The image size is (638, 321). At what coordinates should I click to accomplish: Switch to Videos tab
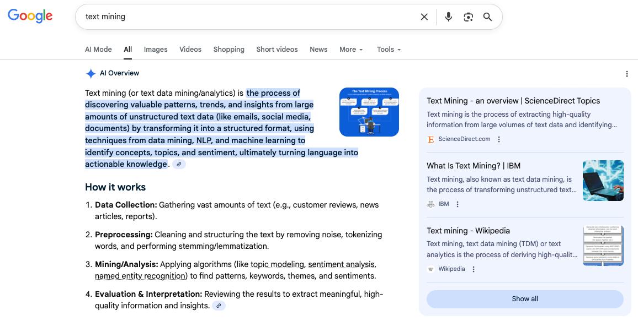[190, 50]
